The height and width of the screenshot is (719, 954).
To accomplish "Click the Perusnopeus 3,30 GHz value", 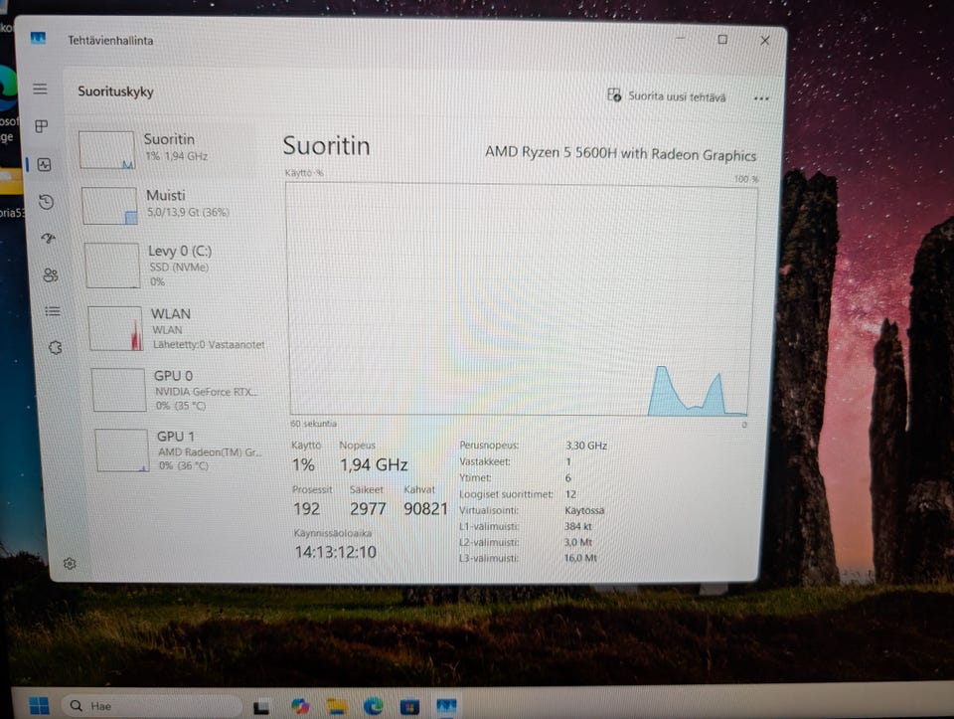I will [x=586, y=446].
